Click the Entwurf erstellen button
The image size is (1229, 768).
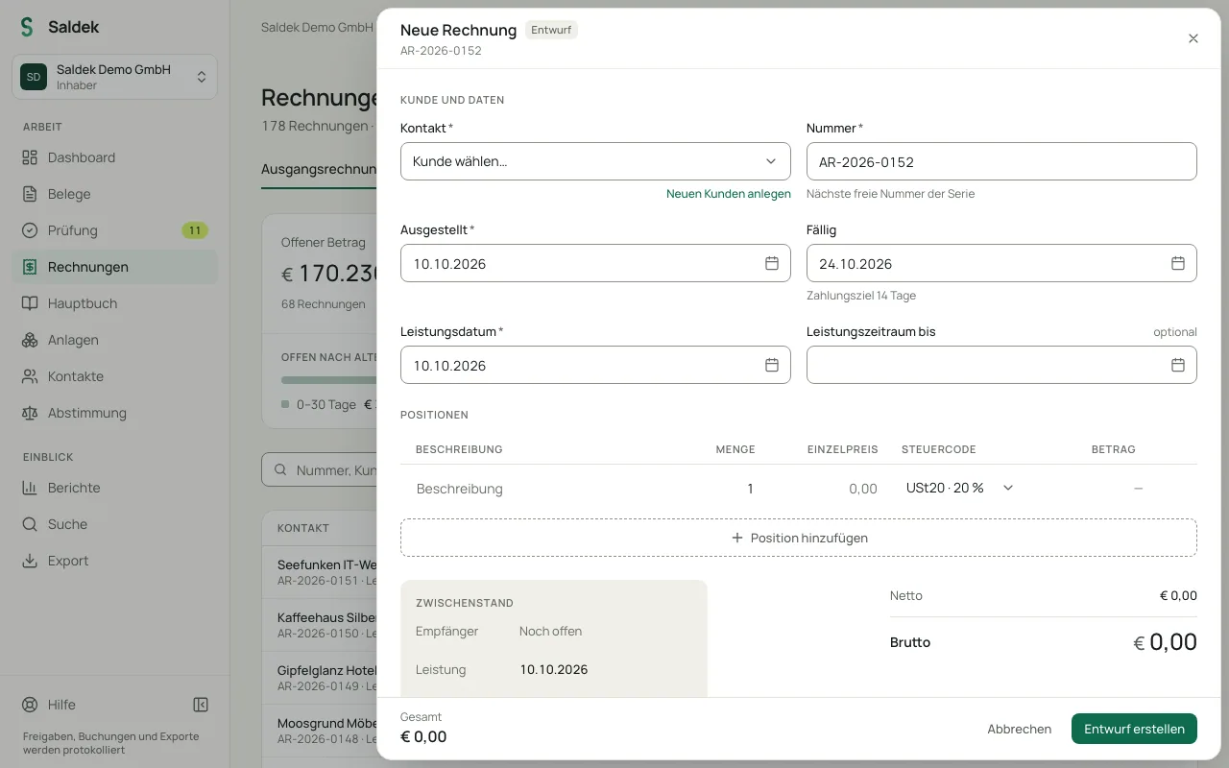(1134, 729)
